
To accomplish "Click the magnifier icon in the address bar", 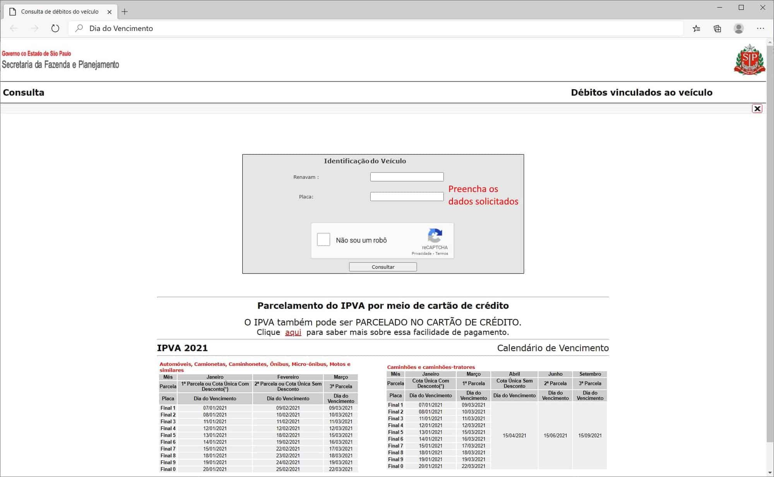I will pyautogui.click(x=79, y=28).
